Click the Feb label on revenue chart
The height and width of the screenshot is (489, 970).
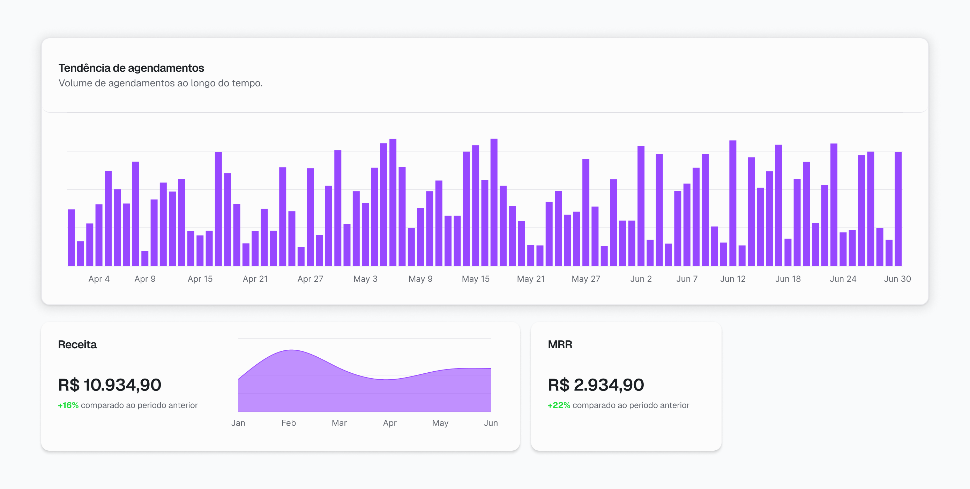click(289, 423)
